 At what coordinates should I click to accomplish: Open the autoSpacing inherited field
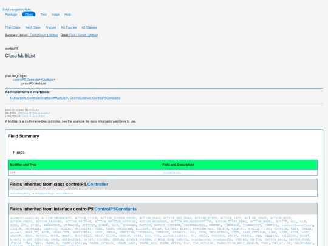(43, 194)
